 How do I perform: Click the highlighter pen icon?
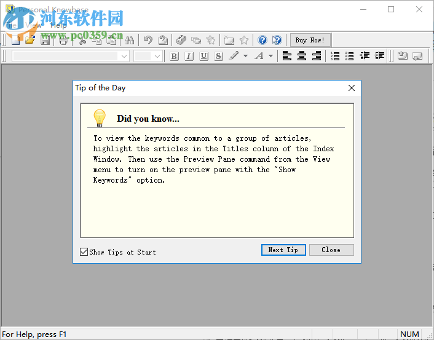pyautogui.click(x=234, y=56)
